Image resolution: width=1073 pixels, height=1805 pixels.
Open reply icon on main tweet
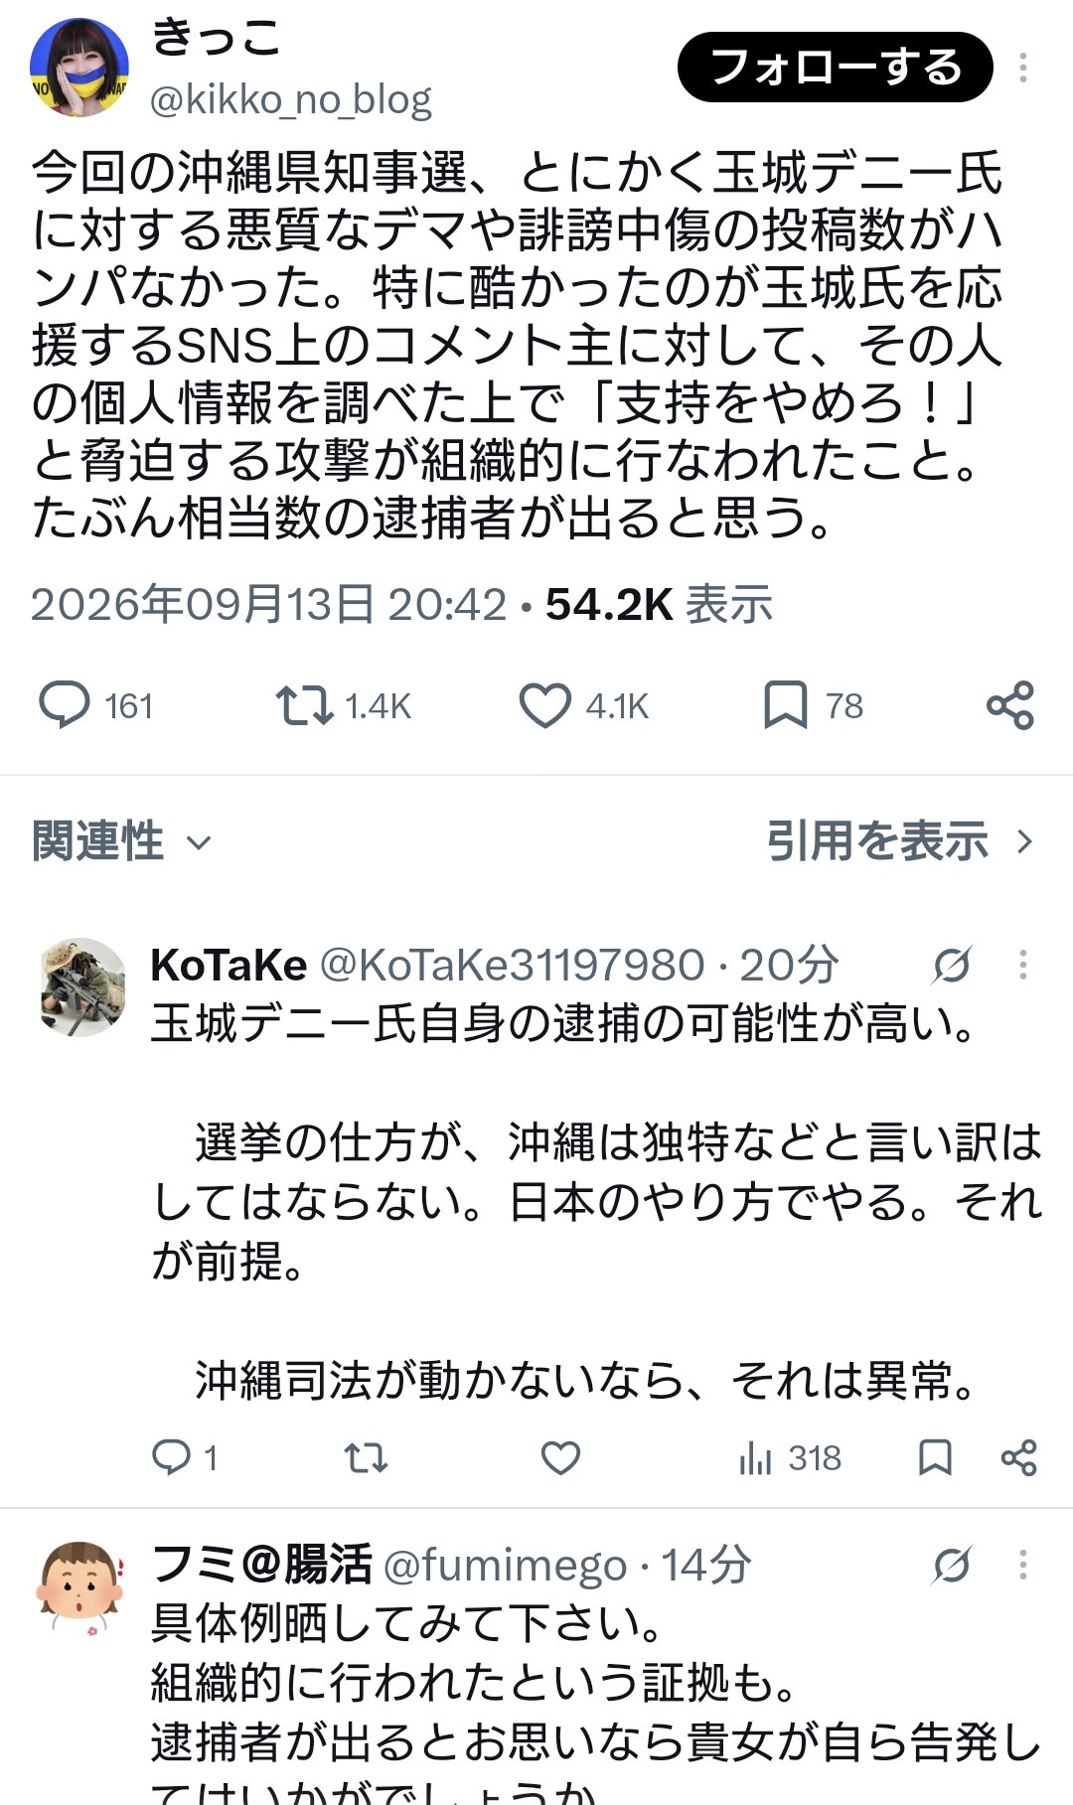click(65, 705)
